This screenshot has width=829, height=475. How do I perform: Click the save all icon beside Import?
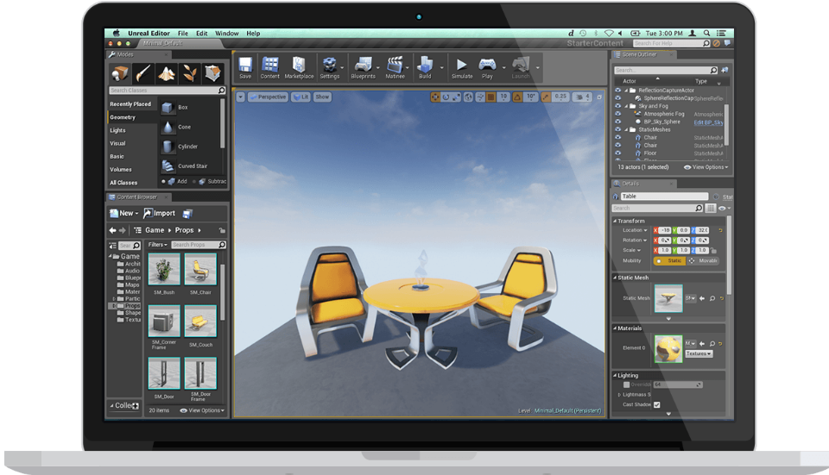tap(187, 214)
